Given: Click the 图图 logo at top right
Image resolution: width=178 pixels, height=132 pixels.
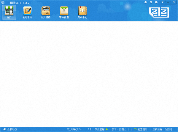Looking at the screenshot, I should (159, 12).
